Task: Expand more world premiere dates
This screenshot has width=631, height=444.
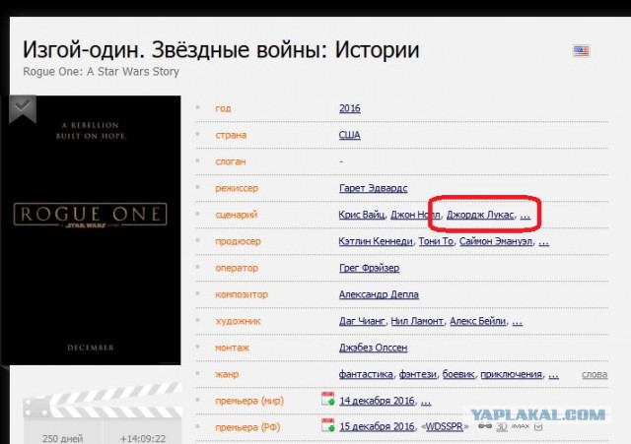Action: pos(426,402)
